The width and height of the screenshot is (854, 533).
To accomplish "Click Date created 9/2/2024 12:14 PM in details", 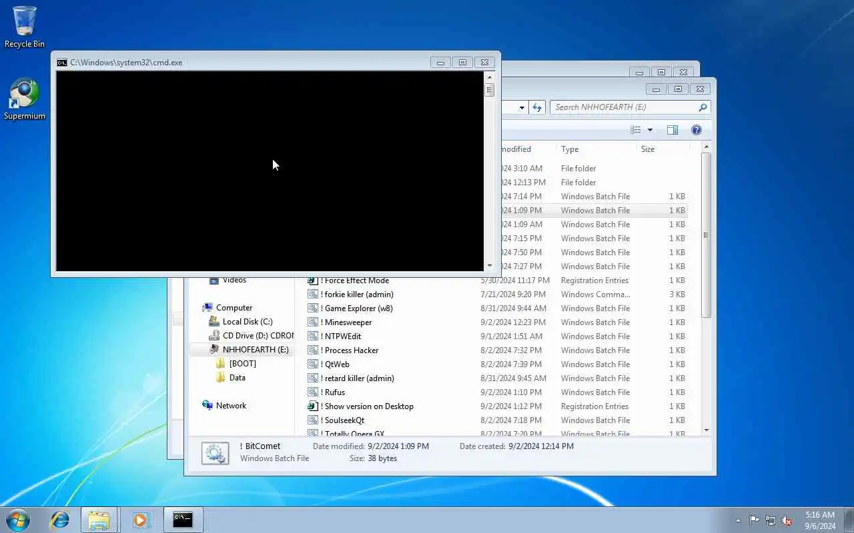I will click(516, 446).
